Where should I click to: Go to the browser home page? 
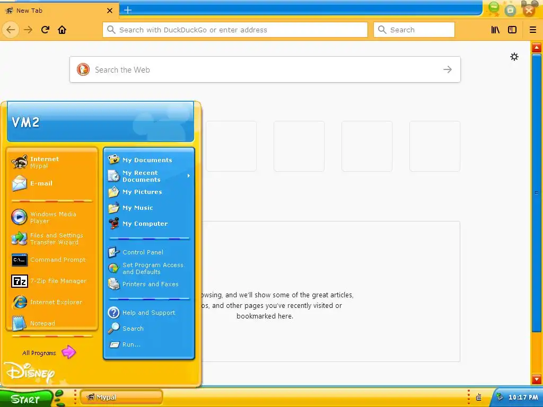tap(62, 30)
